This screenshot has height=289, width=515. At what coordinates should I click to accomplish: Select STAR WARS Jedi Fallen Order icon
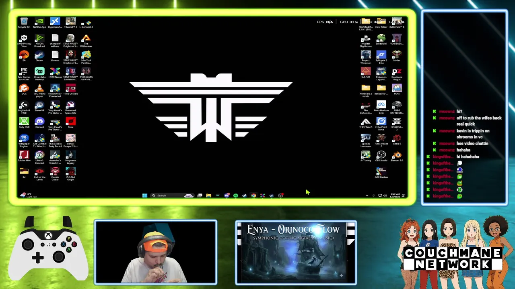point(86,74)
